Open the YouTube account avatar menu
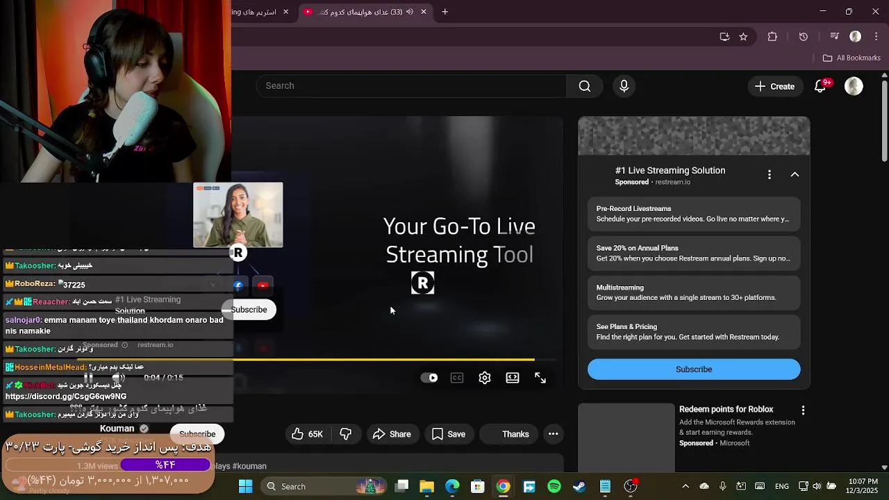Viewport: 889px width, 500px height. (x=854, y=86)
